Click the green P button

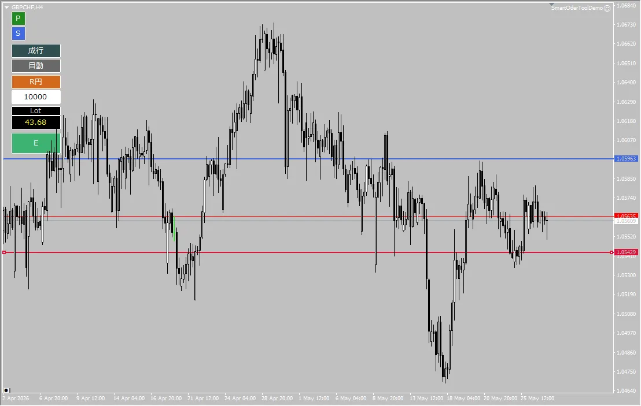point(18,18)
